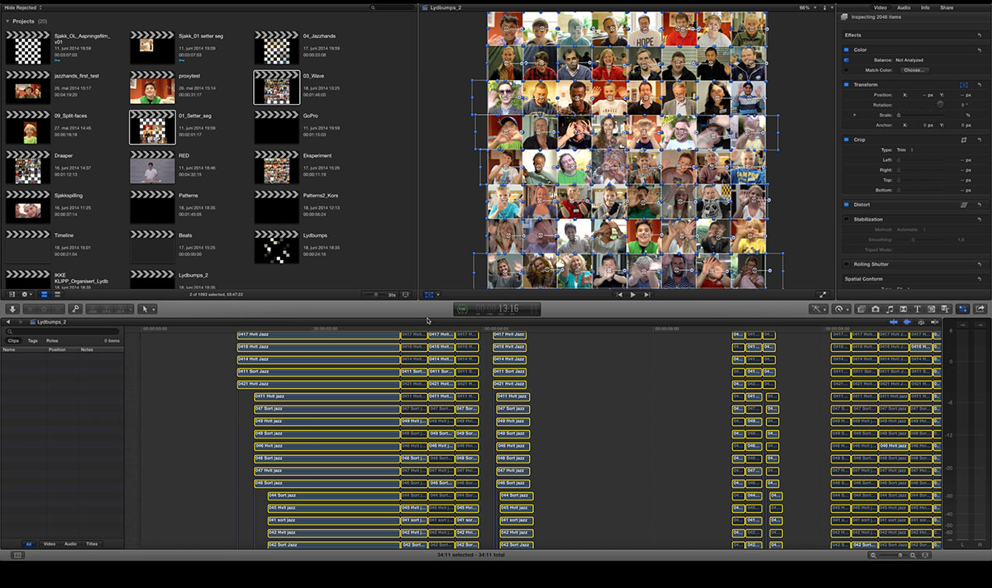This screenshot has width=992, height=588.
Task: Select the 03_Wave project thumbnail
Action: tap(277, 88)
